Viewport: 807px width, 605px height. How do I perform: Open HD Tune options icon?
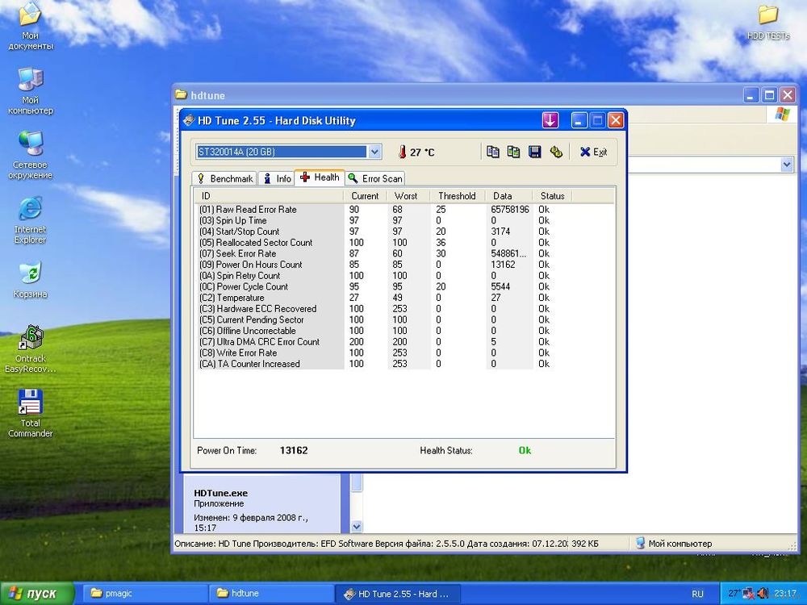click(x=555, y=152)
